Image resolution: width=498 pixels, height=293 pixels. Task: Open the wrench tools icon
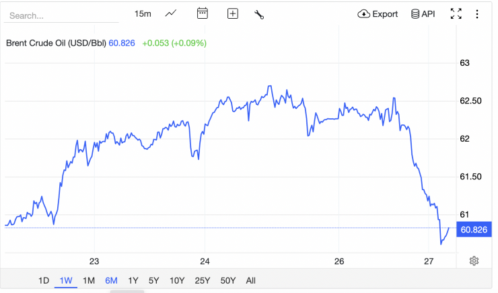pyautogui.click(x=259, y=13)
